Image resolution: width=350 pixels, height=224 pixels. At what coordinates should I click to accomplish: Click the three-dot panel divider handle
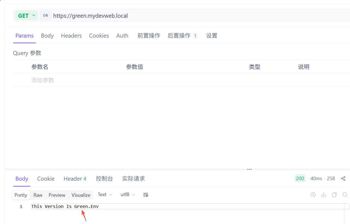[249, 169]
